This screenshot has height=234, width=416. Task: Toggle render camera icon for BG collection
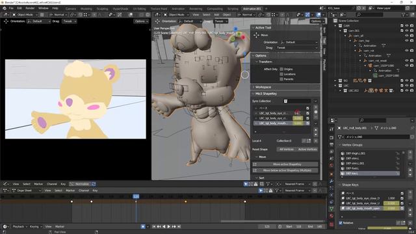411,81
